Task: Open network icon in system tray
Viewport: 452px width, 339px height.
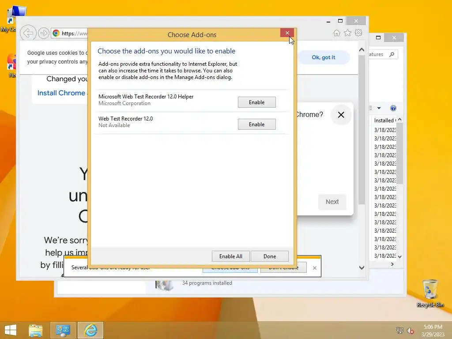Action: point(400,330)
